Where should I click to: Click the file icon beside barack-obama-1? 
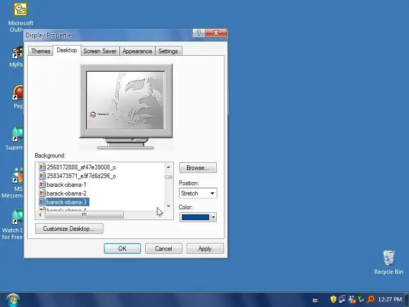[x=42, y=185]
